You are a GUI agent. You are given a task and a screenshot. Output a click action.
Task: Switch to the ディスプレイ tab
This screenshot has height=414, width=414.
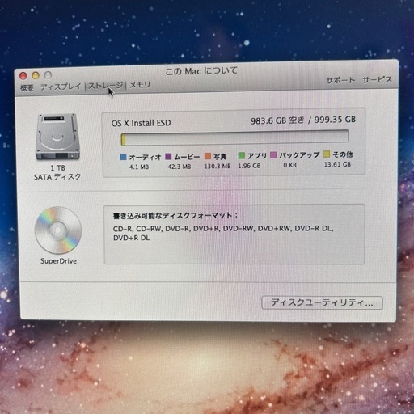(x=61, y=87)
